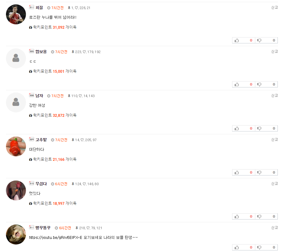Open 고추밭's red pepper avatar

pos(16,146)
